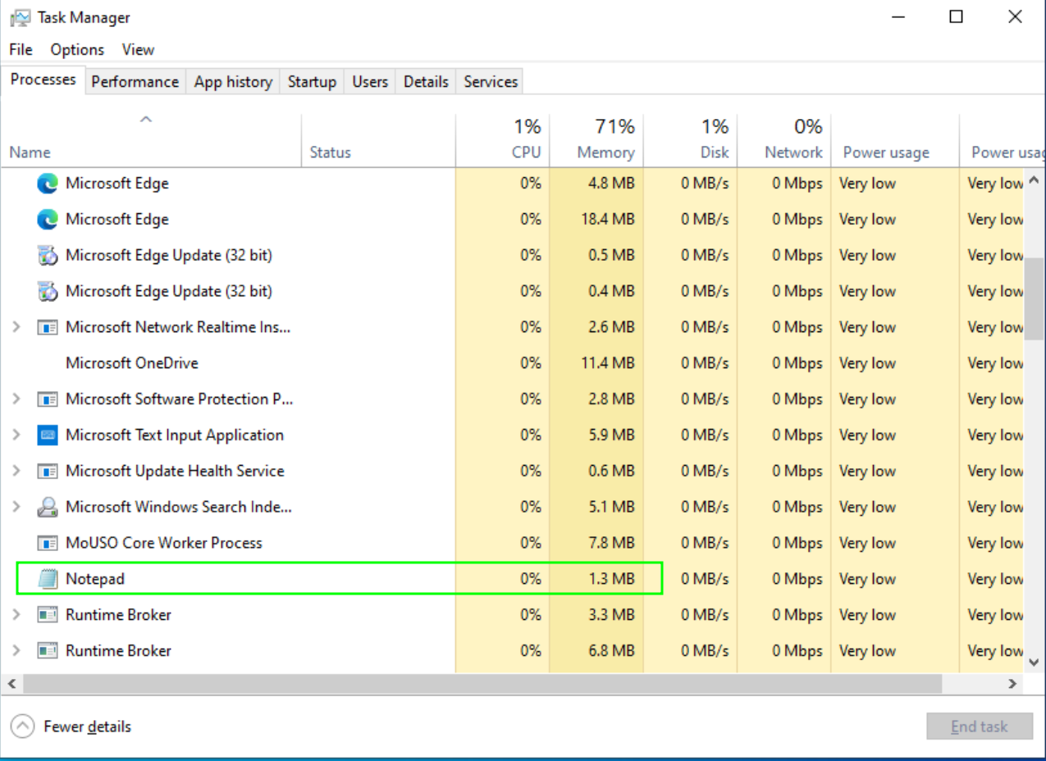Click the horizontal scrollbar right arrow
Viewport: 1046px width, 761px height.
(1014, 683)
